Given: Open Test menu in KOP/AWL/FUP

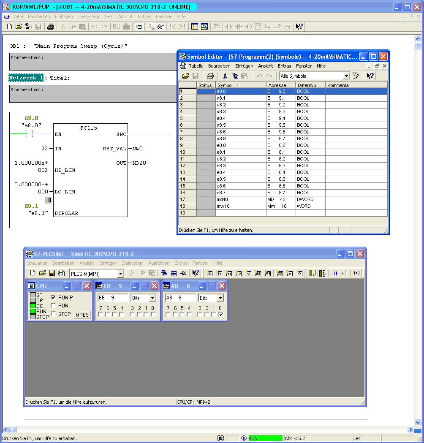Looking at the screenshot, I should [x=108, y=16].
